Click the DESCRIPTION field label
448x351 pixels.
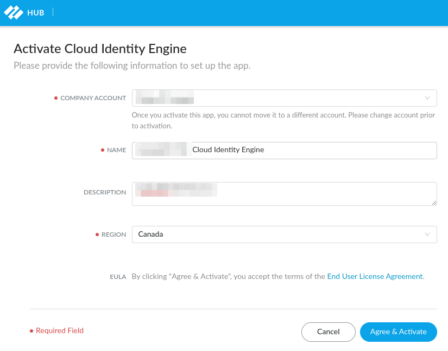105,192
